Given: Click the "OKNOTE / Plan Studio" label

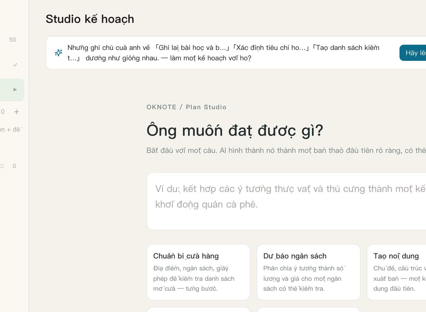Looking at the screenshot, I should tap(187, 107).
